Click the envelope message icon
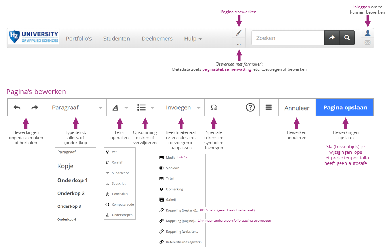 (x=368, y=43)
